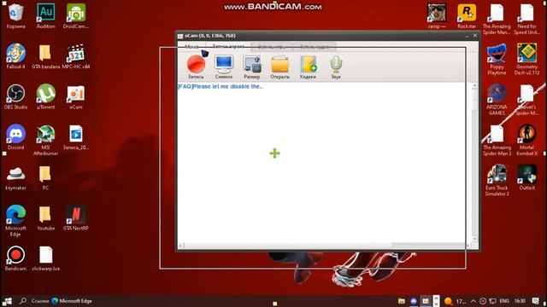Open the Windows notification center

[x=536, y=301]
